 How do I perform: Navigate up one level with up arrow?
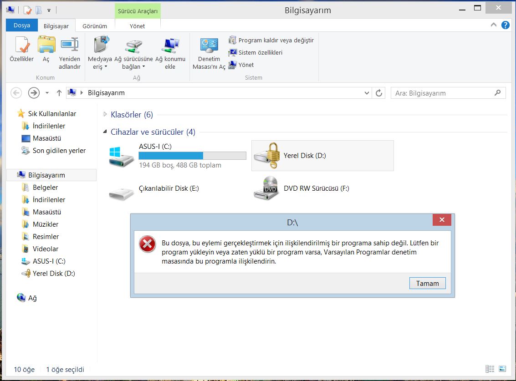click(59, 93)
